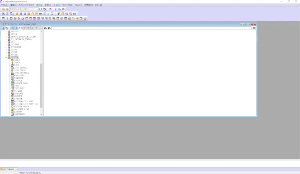This screenshot has height=174, width=300.
Task: Click the commit circle icon
Action: [x=40, y=9]
